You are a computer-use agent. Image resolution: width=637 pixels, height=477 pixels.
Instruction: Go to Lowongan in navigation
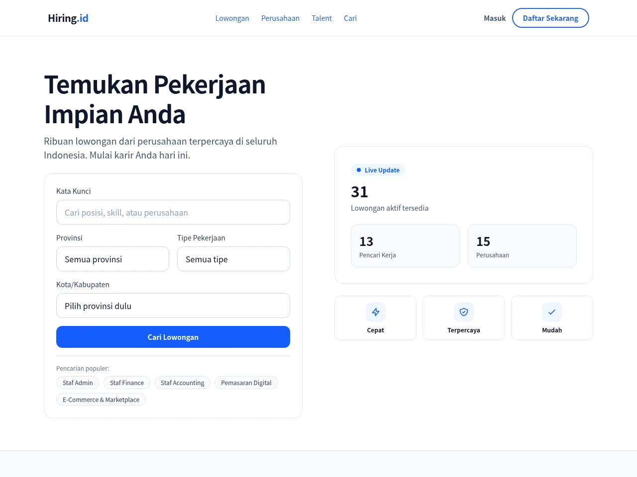point(232,18)
